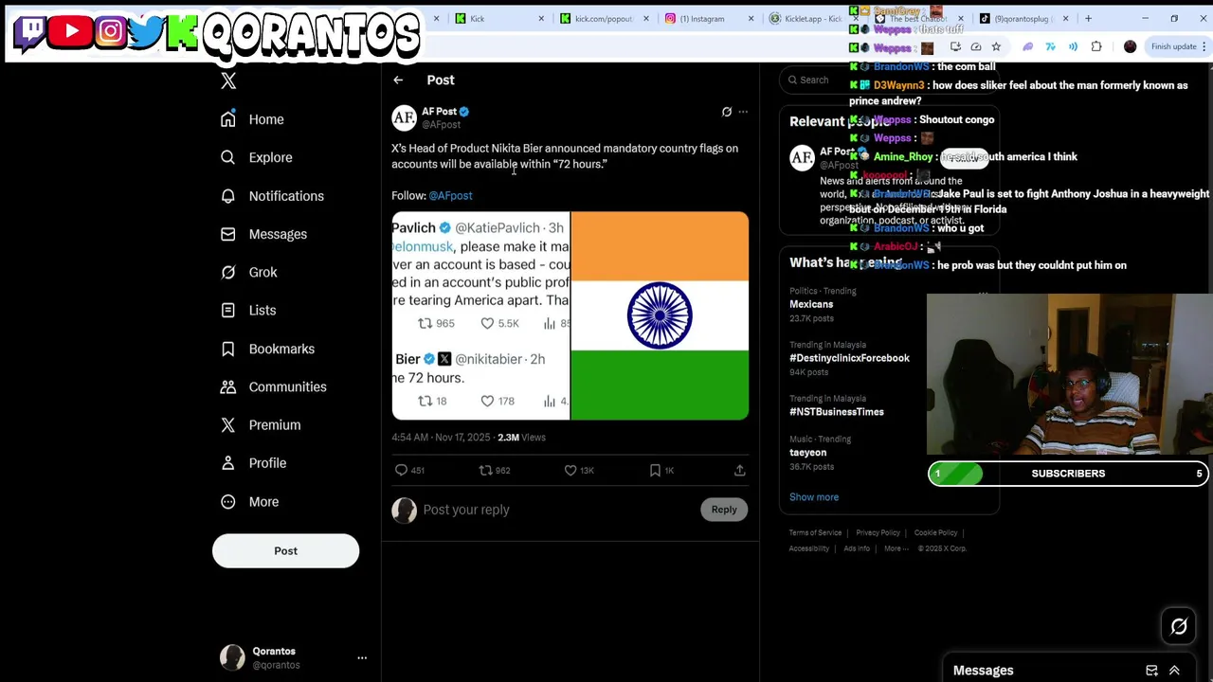Open the Qorantos account options menu

[x=362, y=657]
